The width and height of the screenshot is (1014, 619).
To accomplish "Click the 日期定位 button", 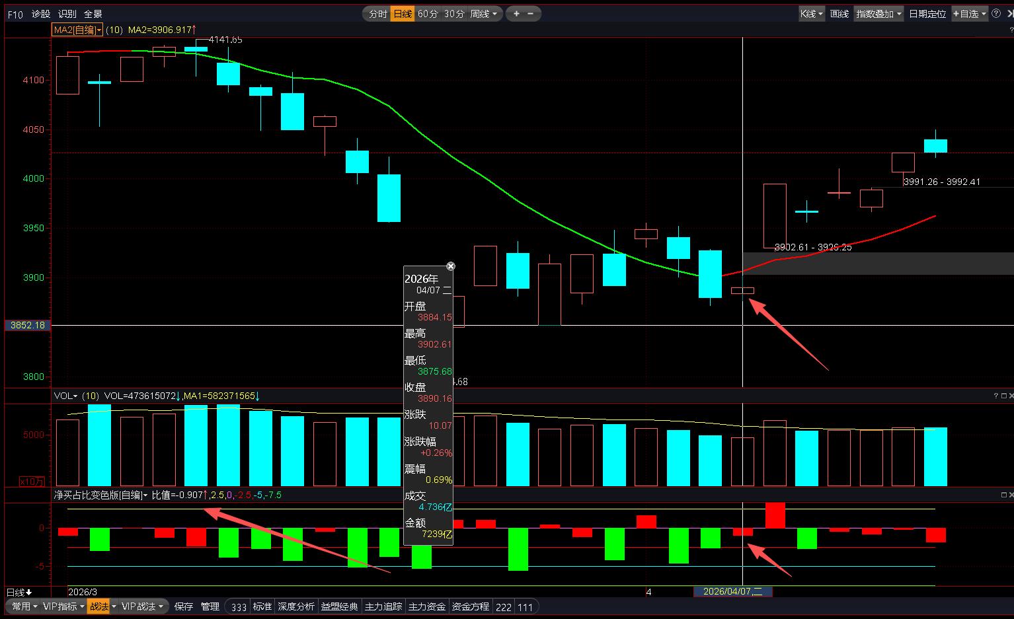I will (x=927, y=13).
